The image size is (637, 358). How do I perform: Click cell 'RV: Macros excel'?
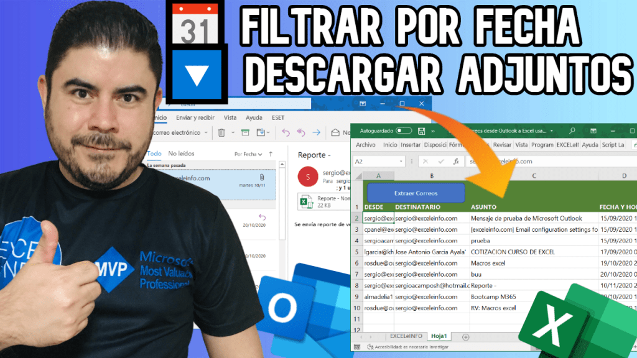tap(534, 308)
